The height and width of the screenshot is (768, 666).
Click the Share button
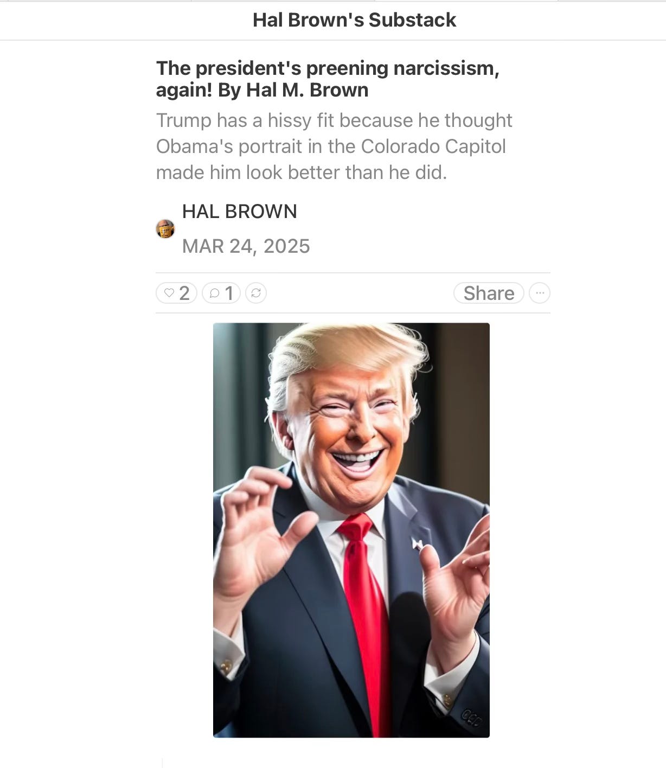pos(489,293)
